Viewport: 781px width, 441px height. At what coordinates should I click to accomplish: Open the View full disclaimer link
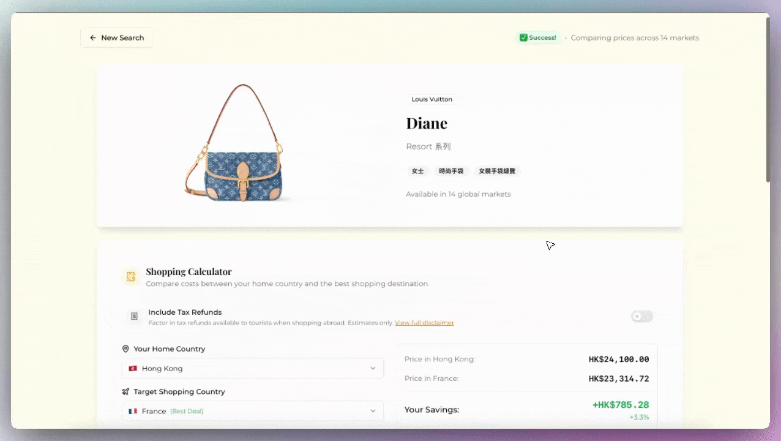coord(424,323)
